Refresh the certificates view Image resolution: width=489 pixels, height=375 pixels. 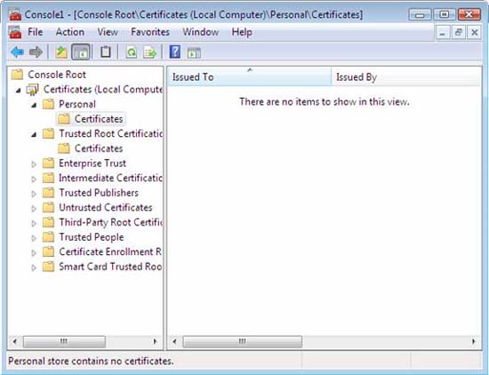132,52
